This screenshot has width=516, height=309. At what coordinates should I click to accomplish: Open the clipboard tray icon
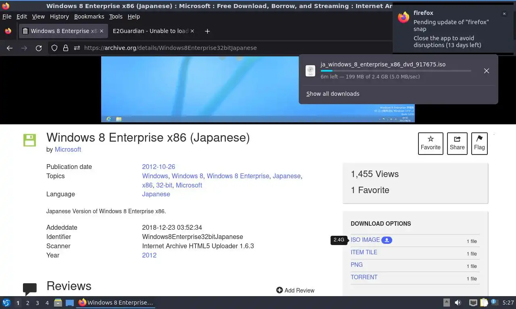pyautogui.click(x=484, y=303)
